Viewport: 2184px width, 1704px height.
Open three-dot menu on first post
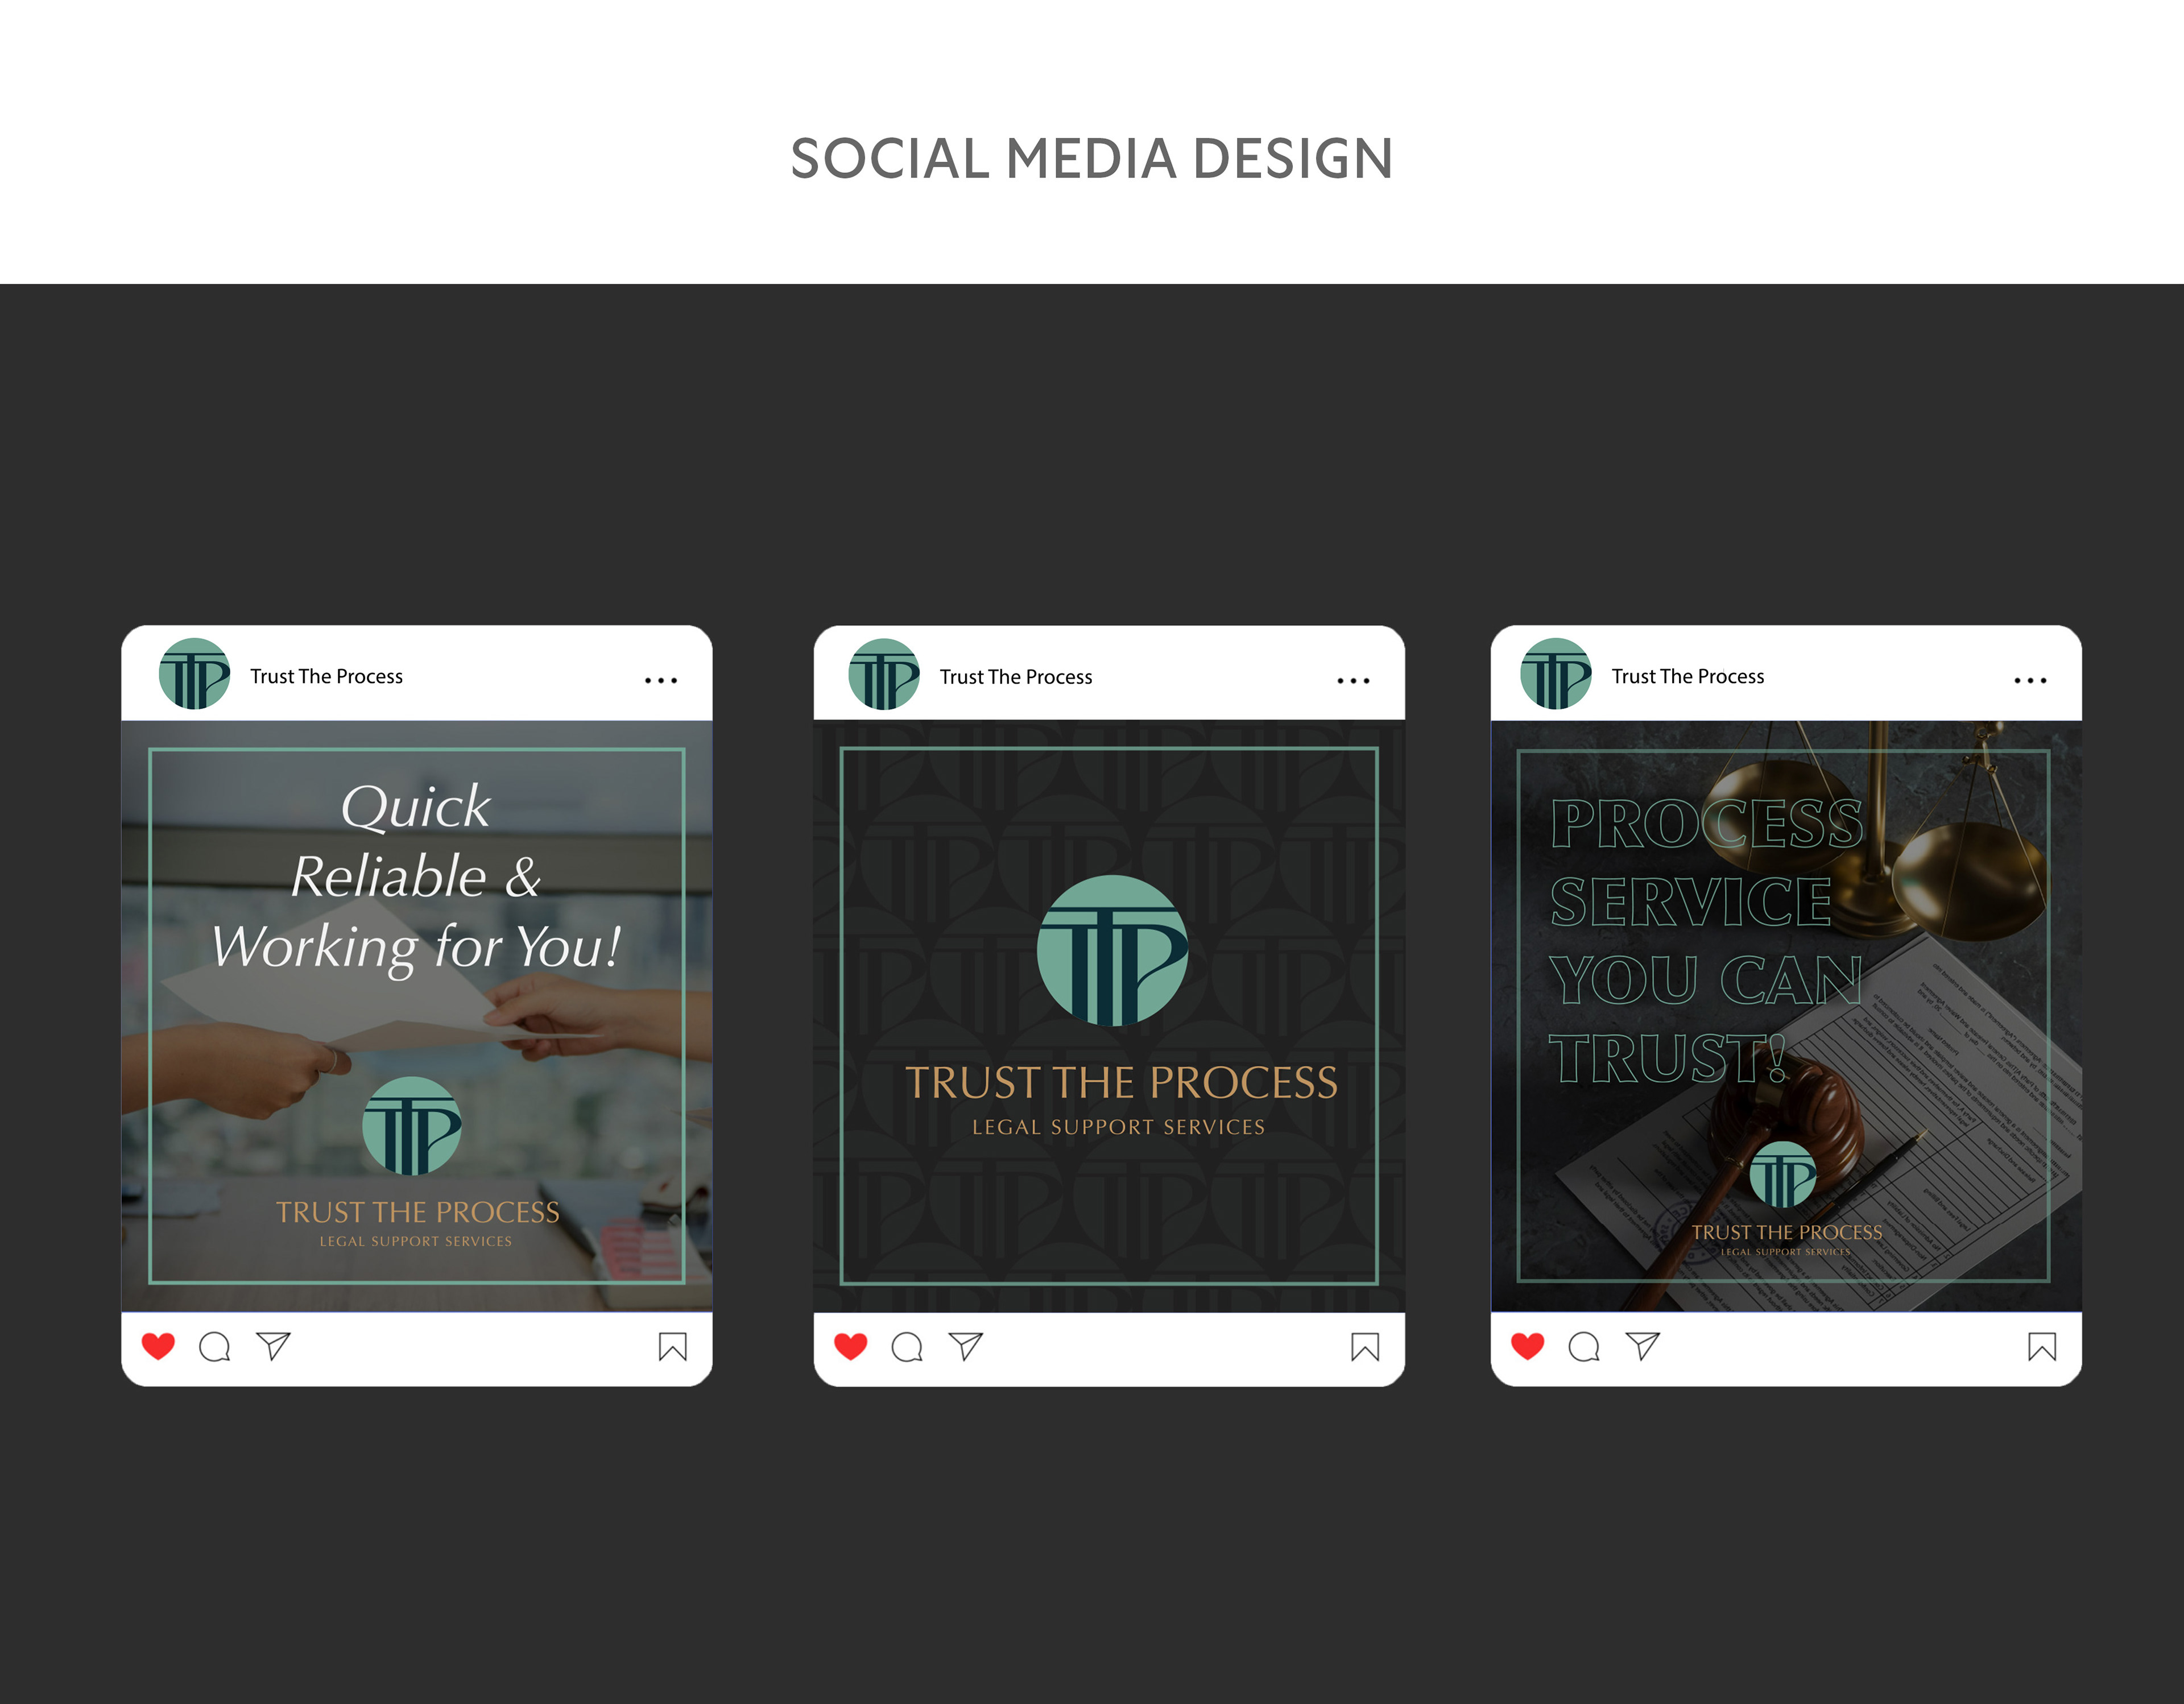(661, 680)
